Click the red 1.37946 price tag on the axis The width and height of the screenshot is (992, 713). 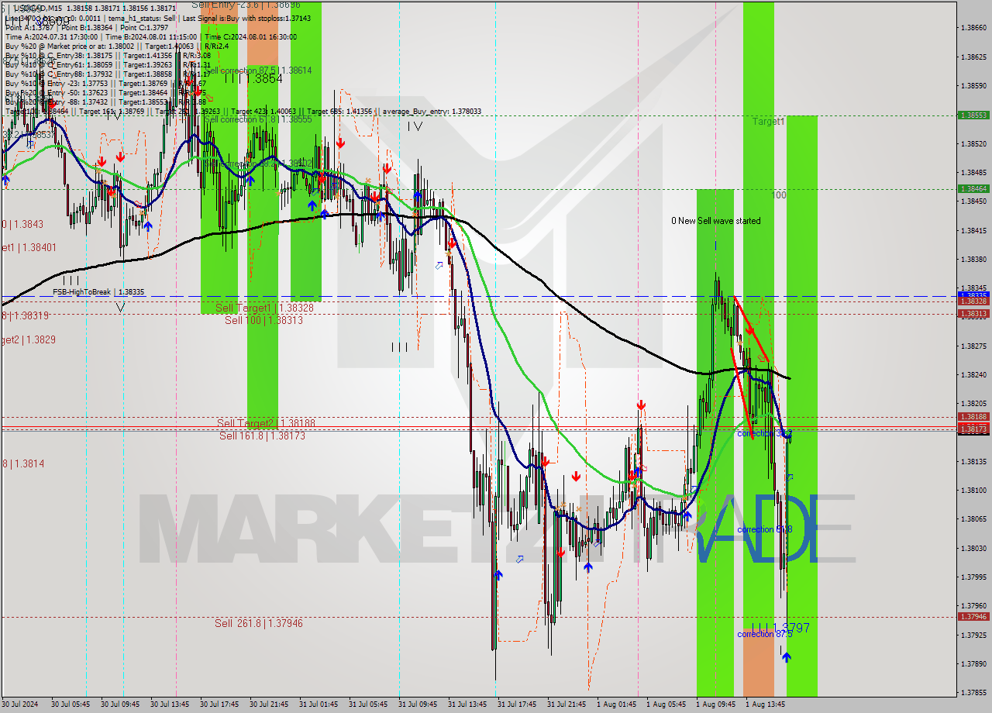973,617
